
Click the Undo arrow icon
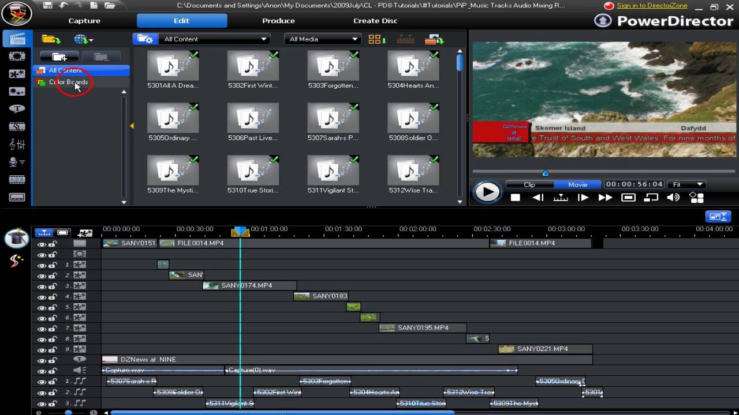[64, 6]
